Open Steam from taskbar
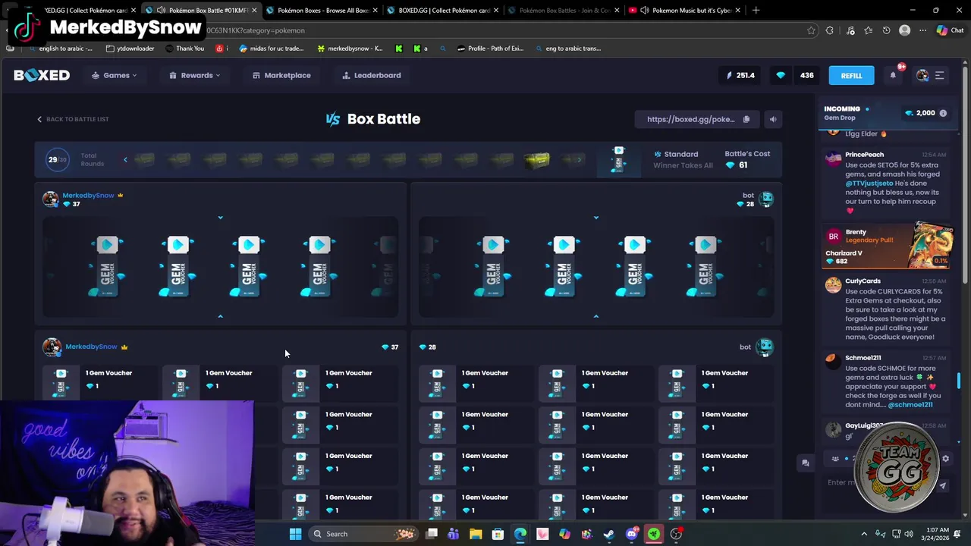The height and width of the screenshot is (546, 971). [609, 534]
